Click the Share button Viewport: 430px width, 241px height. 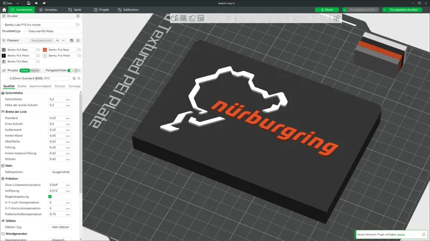[327, 10]
